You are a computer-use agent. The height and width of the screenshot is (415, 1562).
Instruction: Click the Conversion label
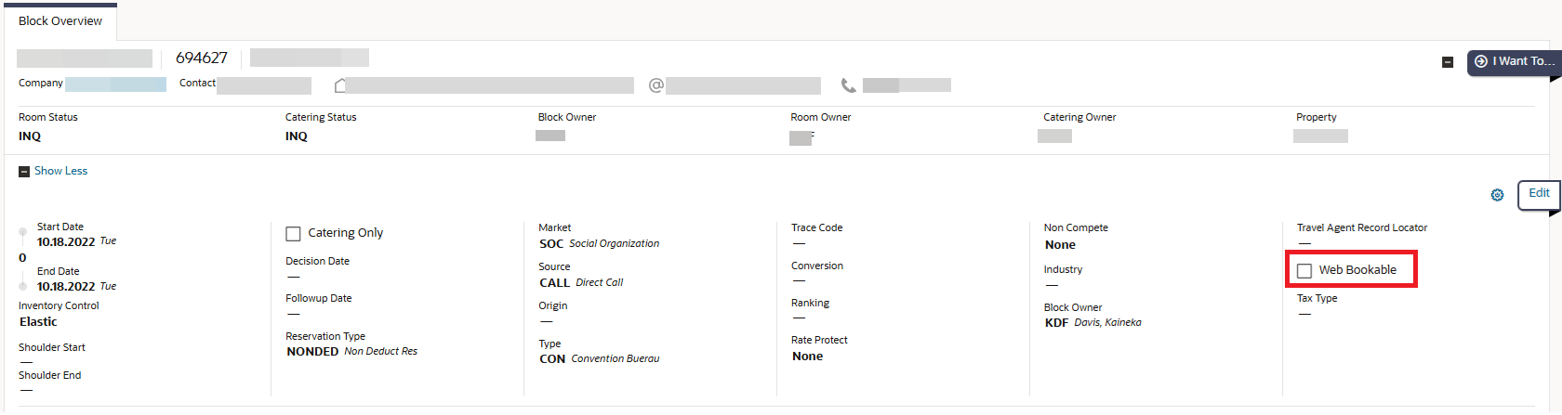pos(817,266)
